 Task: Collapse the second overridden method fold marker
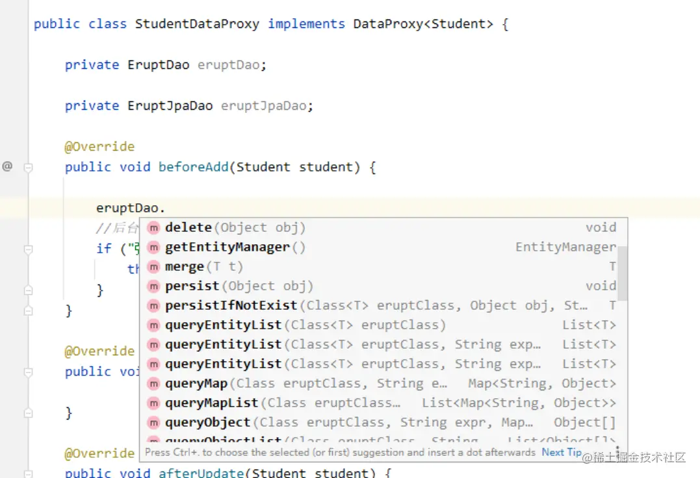[28, 372]
